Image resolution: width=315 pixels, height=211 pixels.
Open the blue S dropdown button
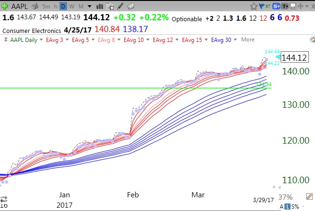click(276, 7)
